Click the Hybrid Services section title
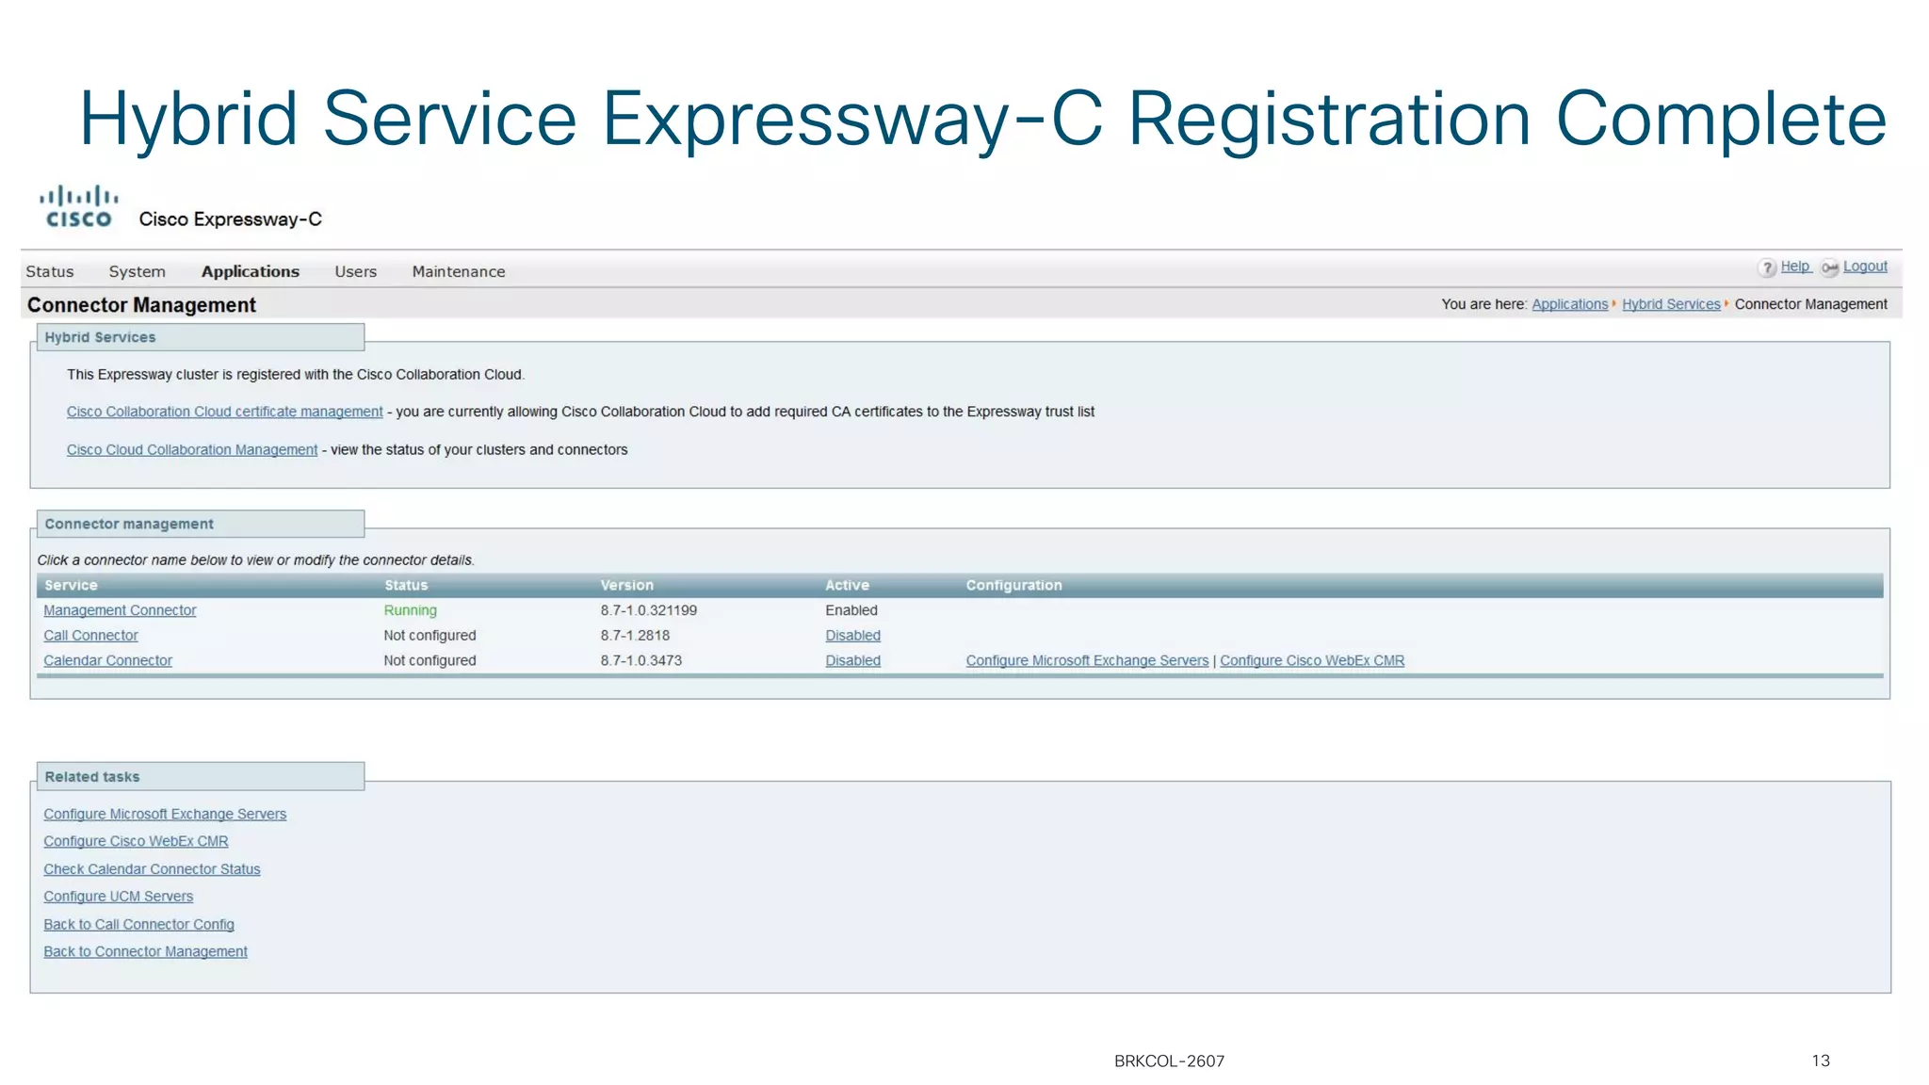Screen dimensions: 1929x1085 click(100, 337)
